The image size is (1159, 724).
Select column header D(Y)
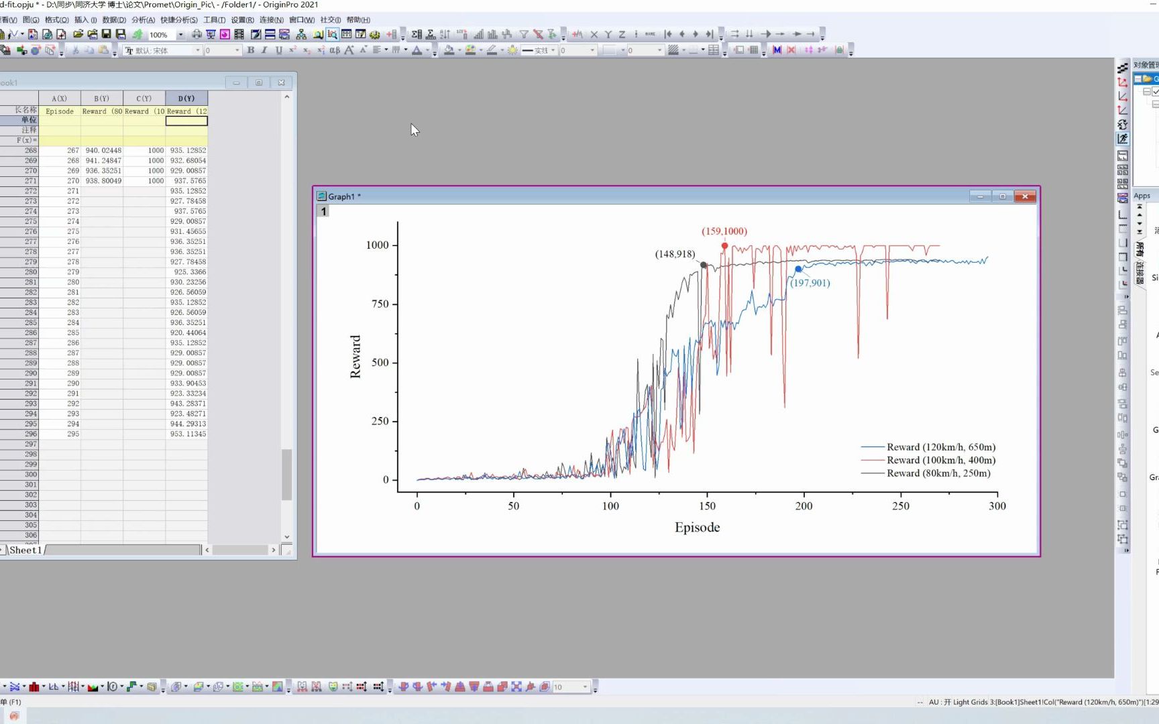click(186, 99)
